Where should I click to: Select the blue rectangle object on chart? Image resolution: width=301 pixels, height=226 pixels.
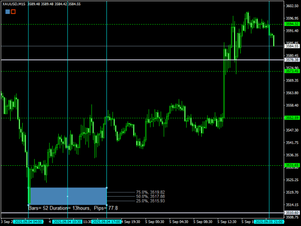click(67, 196)
